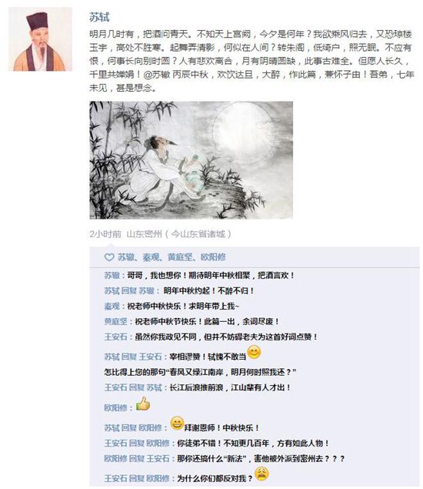Viewport: 423px width, 489px height.
Task: Click the grinning emoji before 拜谢恩师
Action: coord(177,424)
